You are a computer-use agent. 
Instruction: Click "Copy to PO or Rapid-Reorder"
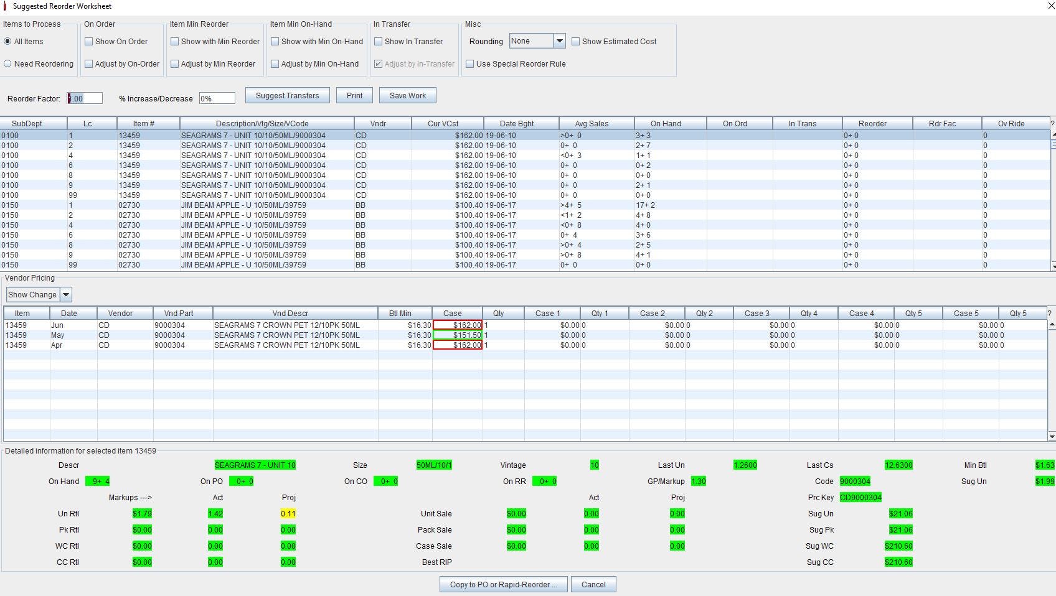tap(503, 584)
